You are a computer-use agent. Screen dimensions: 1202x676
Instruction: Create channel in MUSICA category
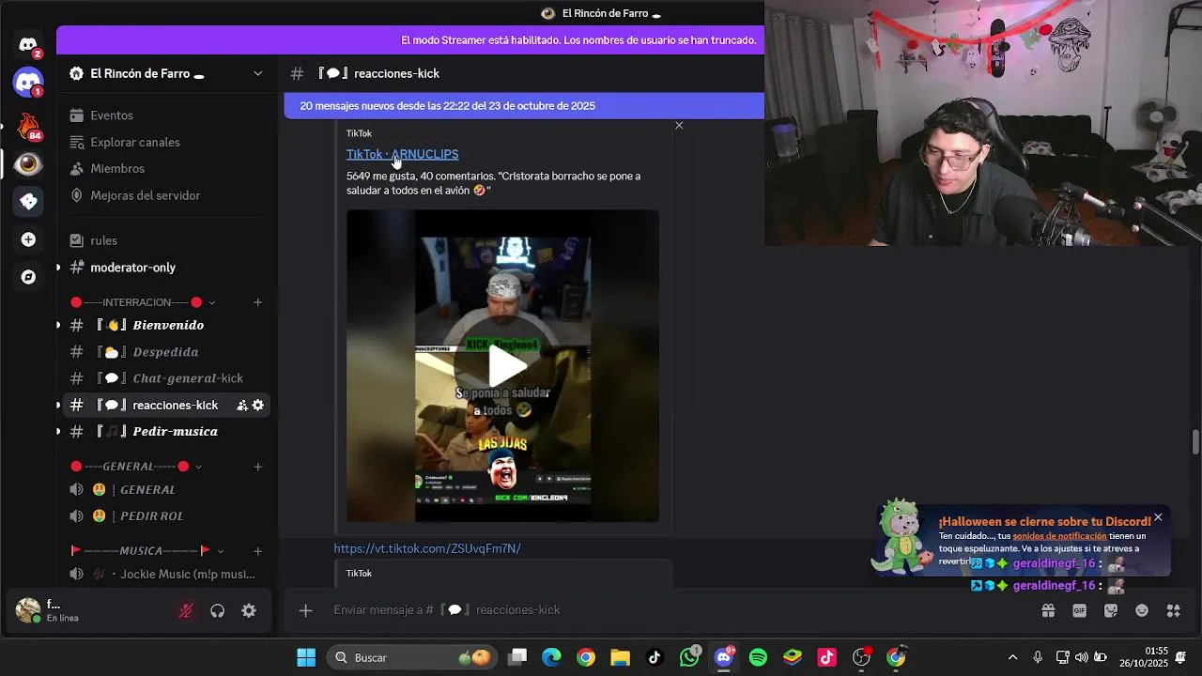[x=258, y=550]
